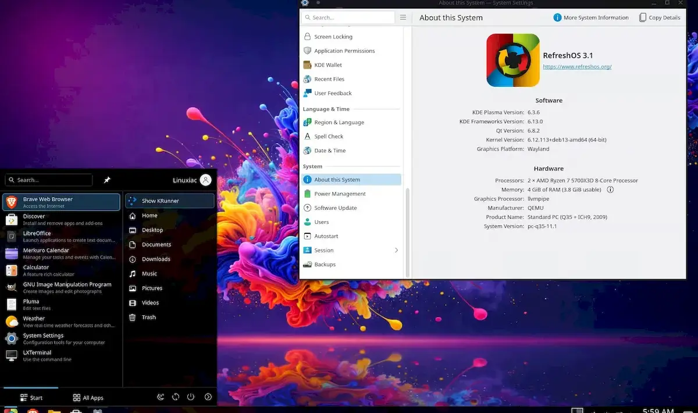This screenshot has width=698, height=413.
Task: Open Date & Time settings
Action: click(x=351, y=151)
